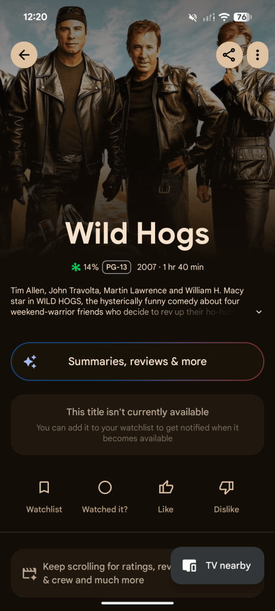The image size is (275, 611).
Task: Click the battery indicator in status bar
Action: tap(242, 17)
